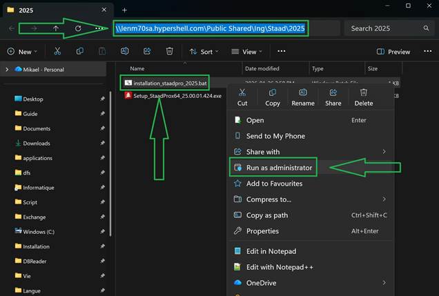Open Properties from the context menu
439x296 pixels.
pos(310,231)
